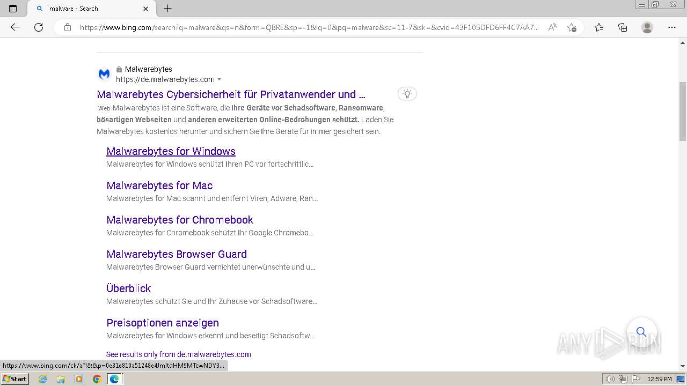Launch Chrome from the taskbar
Image resolution: width=687 pixels, height=386 pixels.
coord(97,379)
